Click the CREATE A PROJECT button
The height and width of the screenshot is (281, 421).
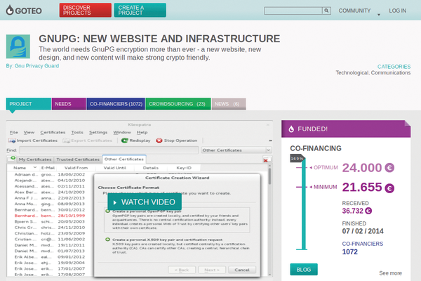click(140, 11)
